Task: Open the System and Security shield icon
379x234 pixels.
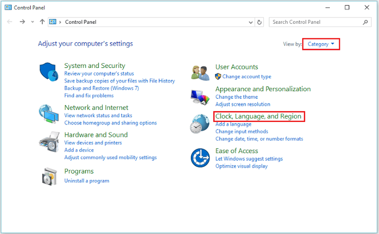Action: tap(49, 72)
